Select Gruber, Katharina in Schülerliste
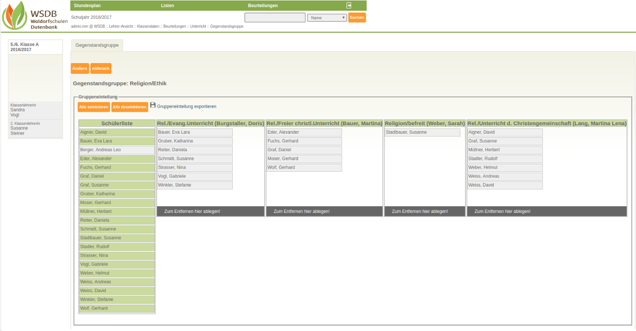Image resolution: width=636 pixels, height=331 pixels. 117,194
